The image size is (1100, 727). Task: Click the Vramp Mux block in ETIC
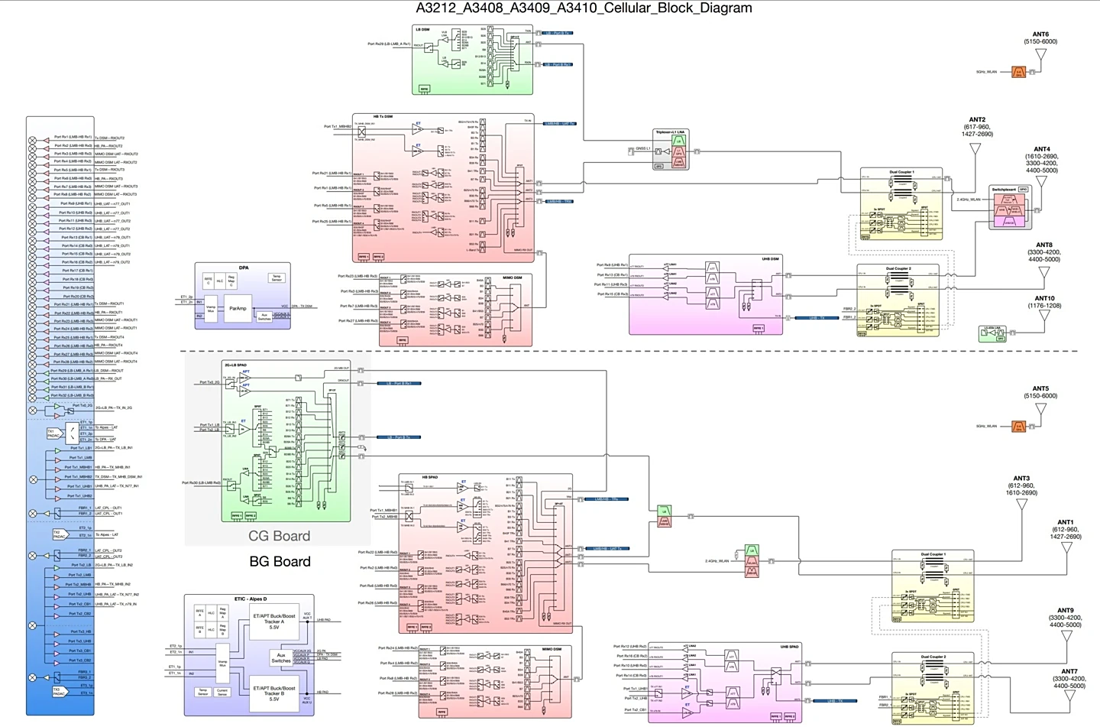[222, 662]
